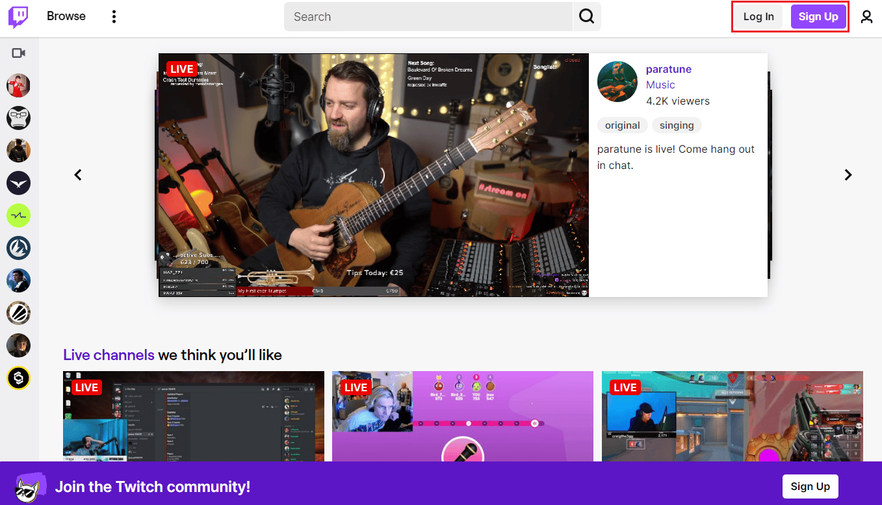Open the user profile icon at top right
Viewport: 882px width, 505px height.
(866, 18)
